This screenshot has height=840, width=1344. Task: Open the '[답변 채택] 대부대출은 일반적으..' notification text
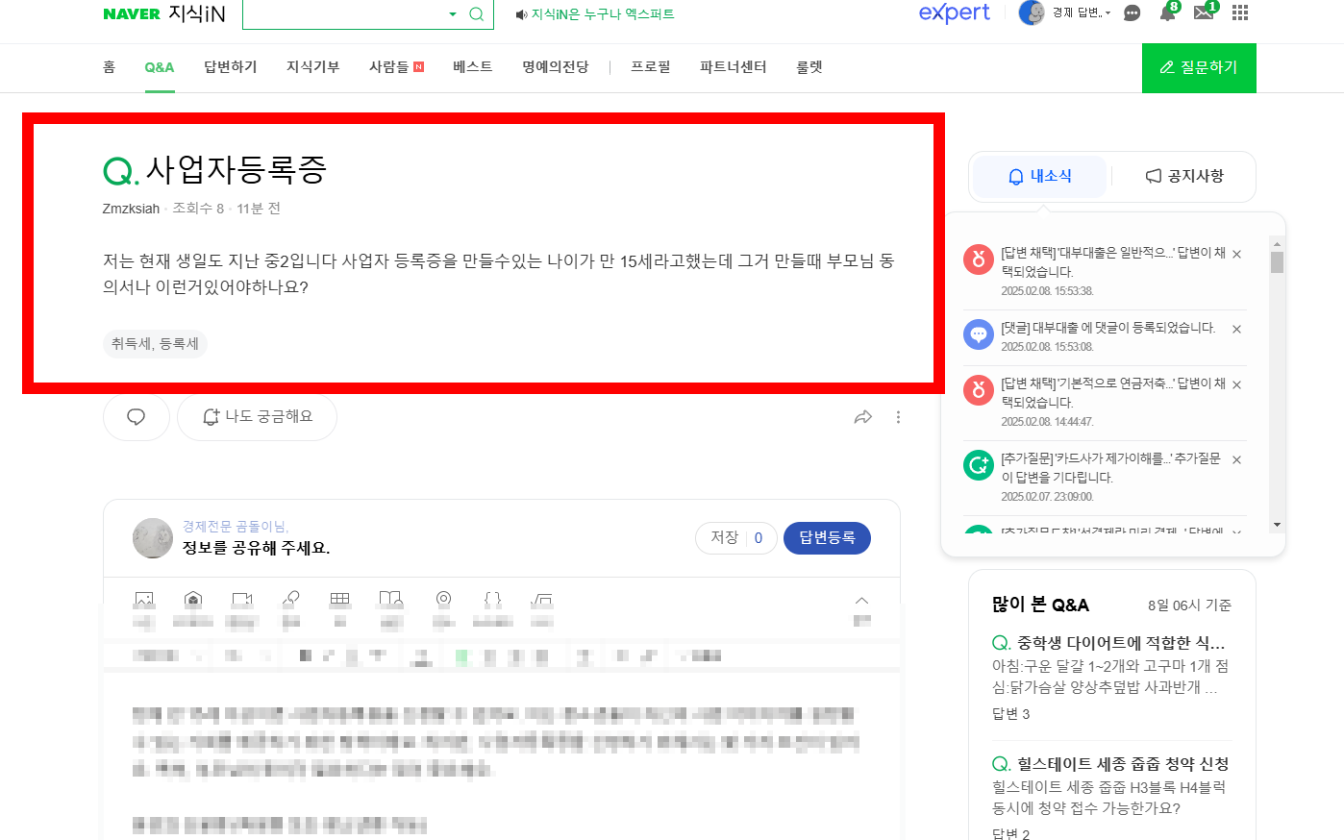click(1113, 262)
